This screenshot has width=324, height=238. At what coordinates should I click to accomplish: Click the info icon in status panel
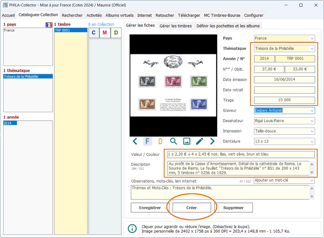pos(132,228)
